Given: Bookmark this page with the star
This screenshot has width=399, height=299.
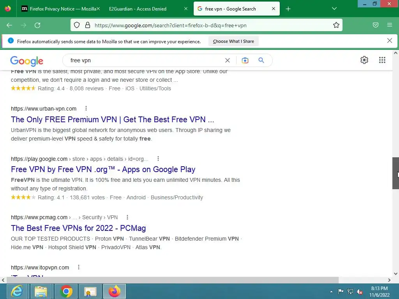Looking at the screenshot, I should pyautogui.click(x=336, y=25).
